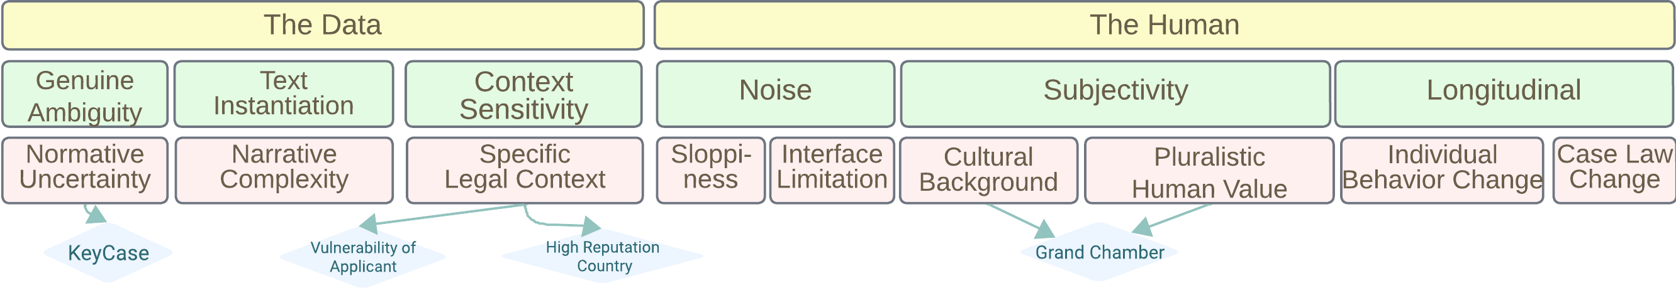
Task: Click the "Context Sensitivity" category box
Action: [x=523, y=95]
